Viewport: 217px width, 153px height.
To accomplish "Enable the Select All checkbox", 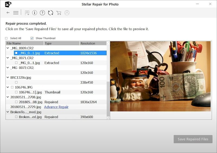I will 6,38.
